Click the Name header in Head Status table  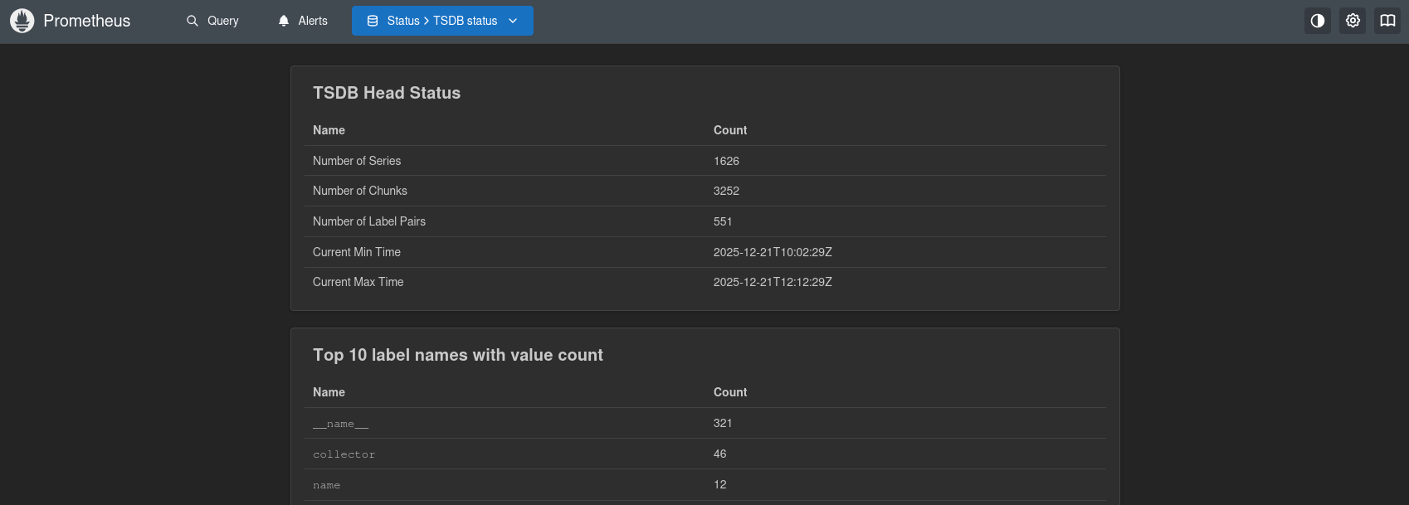[329, 130]
